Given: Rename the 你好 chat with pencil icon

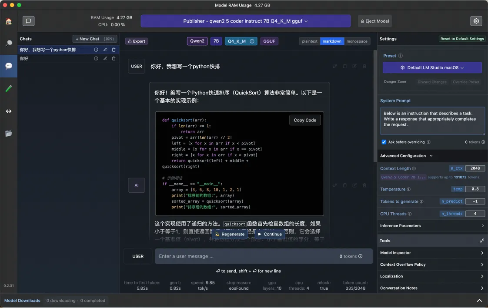Looking at the screenshot, I should [105, 59].
